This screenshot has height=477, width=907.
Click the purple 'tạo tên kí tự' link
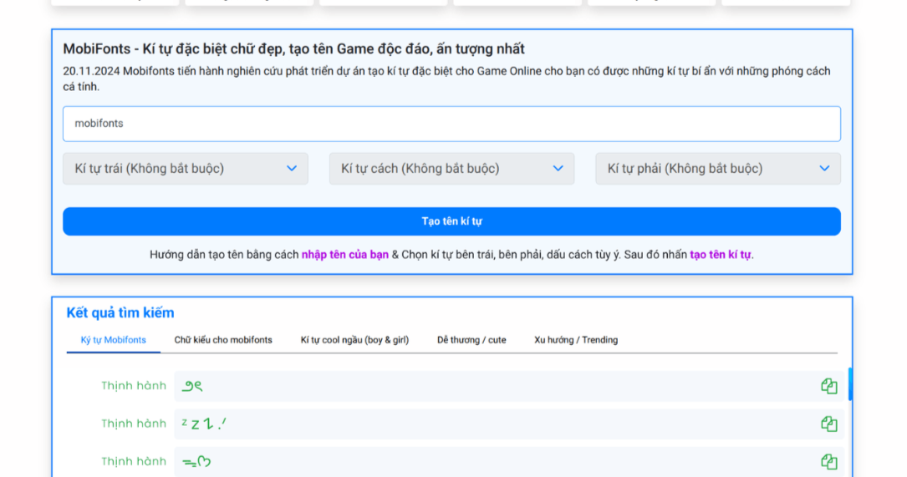(x=720, y=255)
